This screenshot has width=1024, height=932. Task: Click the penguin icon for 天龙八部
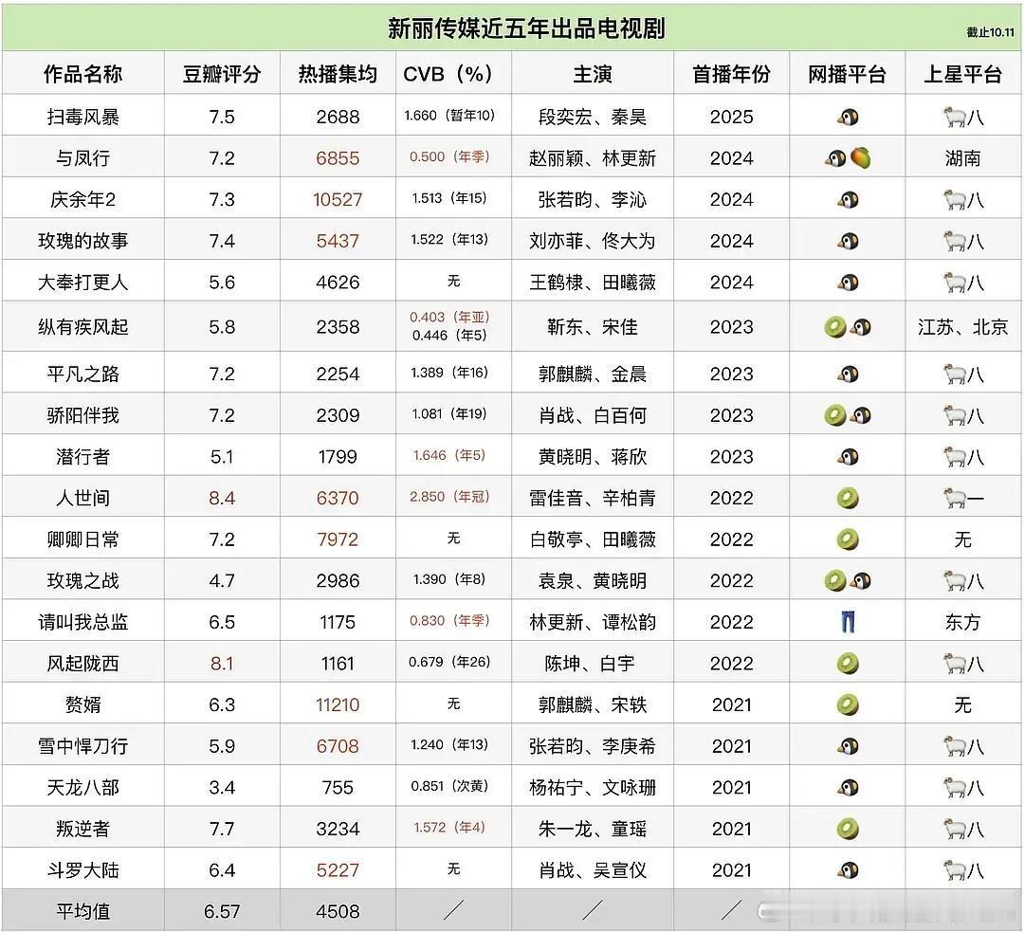pos(846,787)
